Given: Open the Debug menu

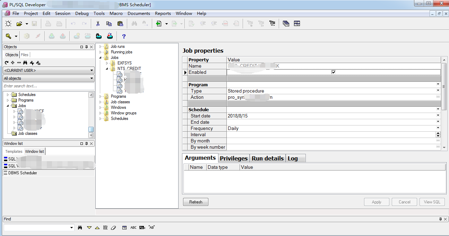Looking at the screenshot, I should pos(82,14).
